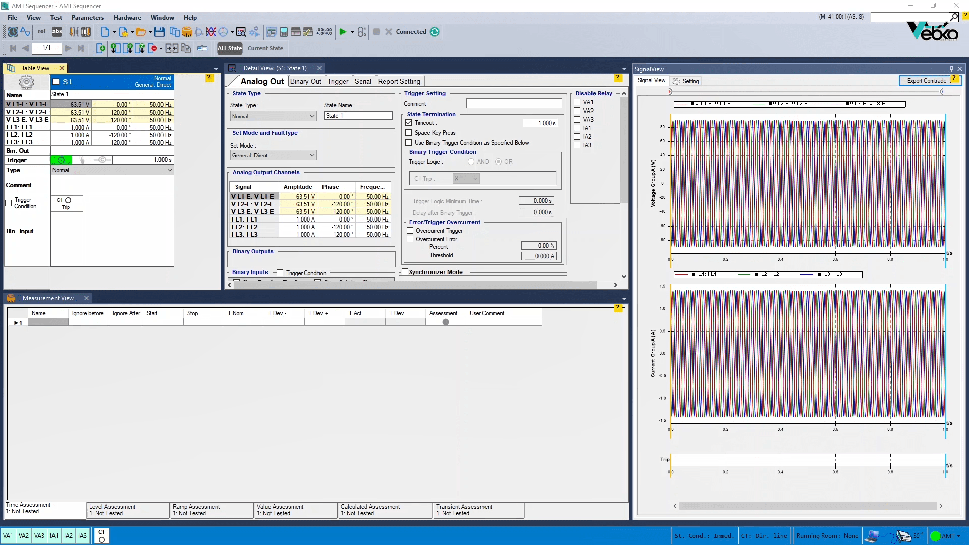This screenshot has height=545, width=969.
Task: Uncheck the Timeout checkbox
Action: (409, 123)
